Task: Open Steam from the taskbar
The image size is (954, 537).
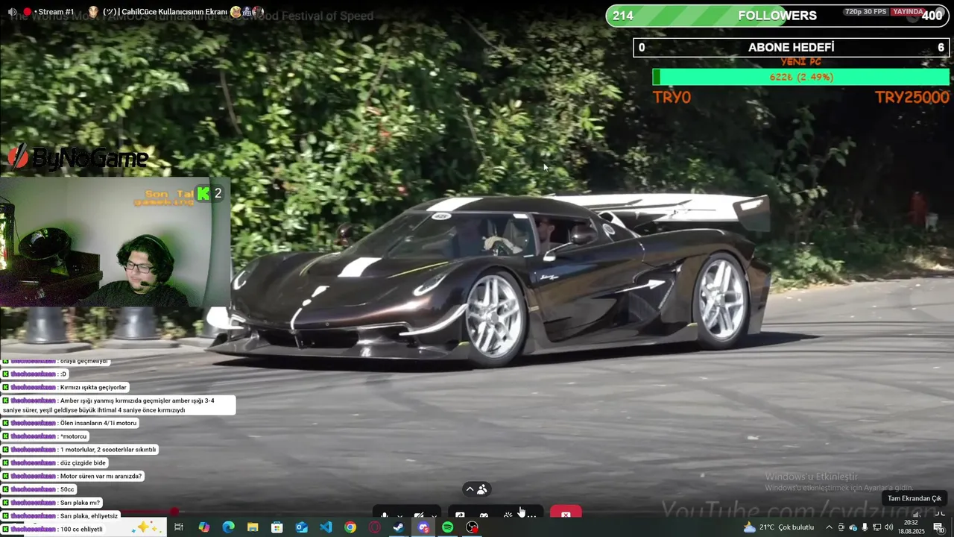Action: (x=399, y=527)
